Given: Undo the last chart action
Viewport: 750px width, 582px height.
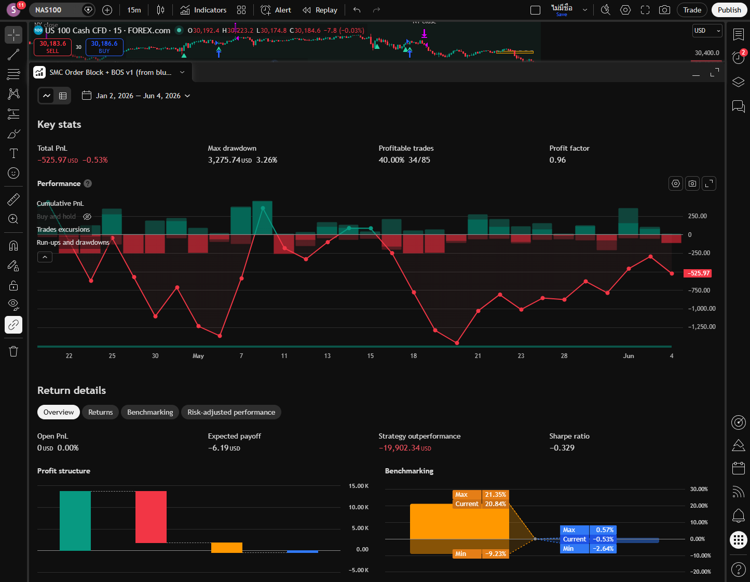Looking at the screenshot, I should [x=357, y=10].
